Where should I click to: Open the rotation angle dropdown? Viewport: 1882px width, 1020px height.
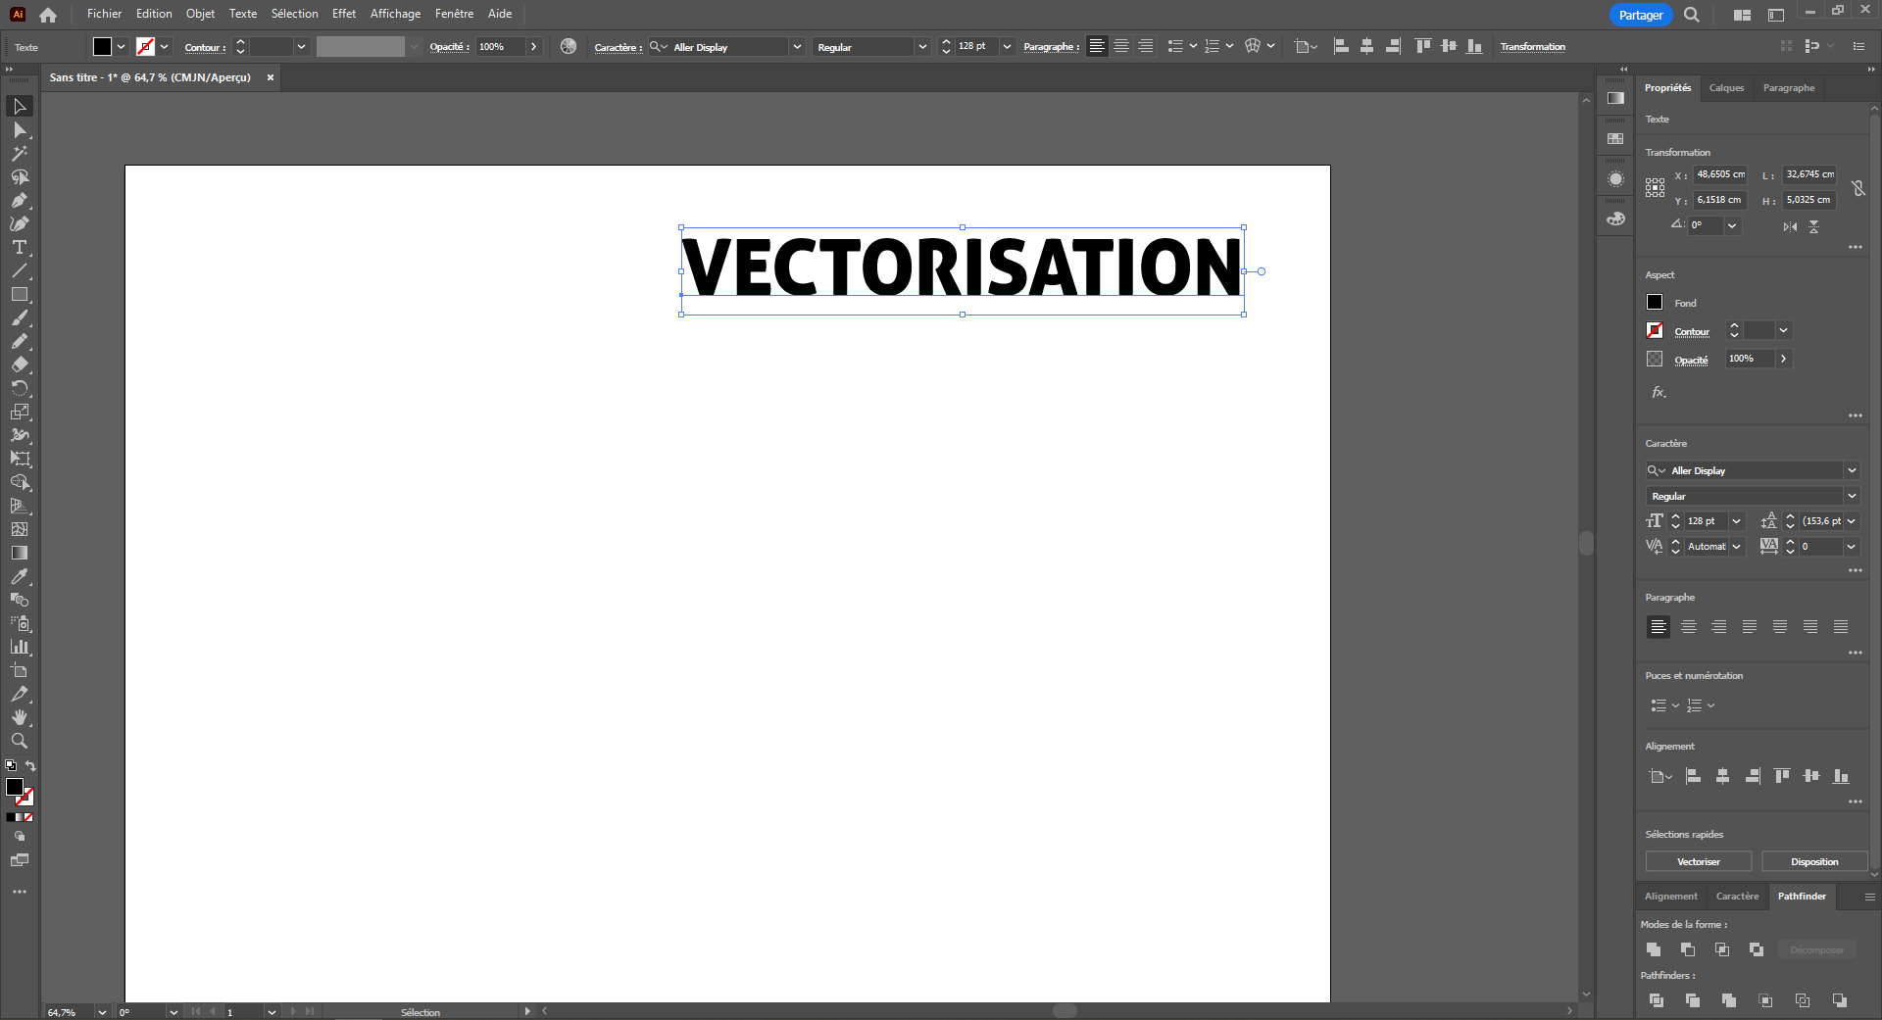click(1733, 225)
